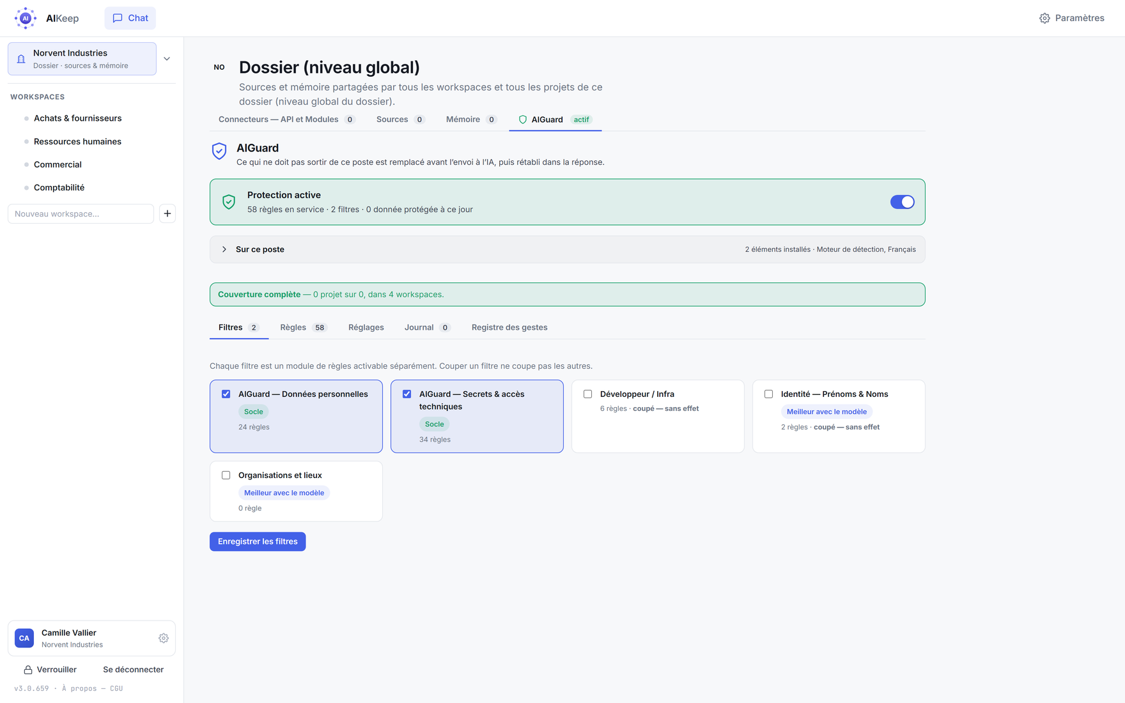
Task: Enable the Identité — Prénoms & Noms filter
Action: [769, 394]
